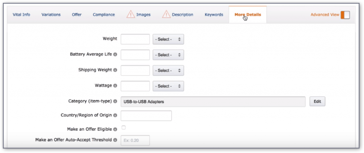Switch to the Vital Info tab
This screenshot has width=364, height=153.
(x=21, y=15)
